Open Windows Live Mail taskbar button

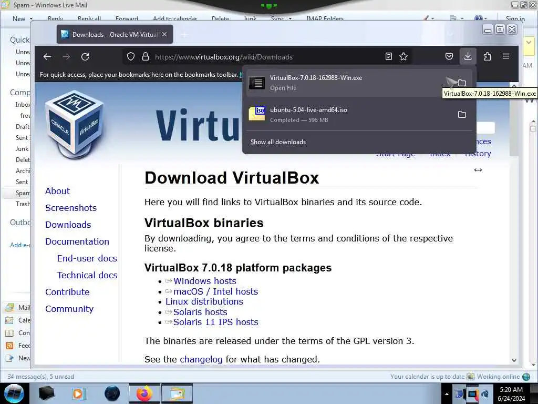(x=177, y=393)
